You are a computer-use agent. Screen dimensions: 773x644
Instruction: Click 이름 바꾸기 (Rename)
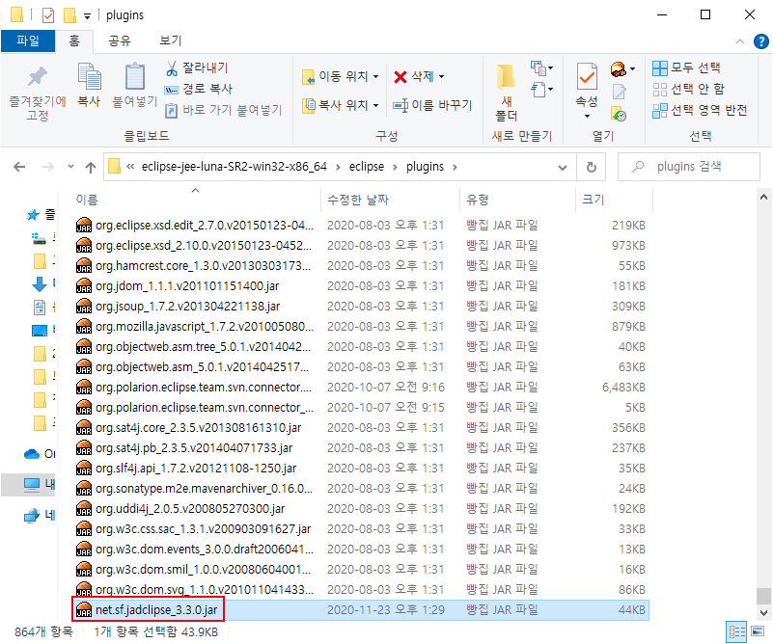(431, 105)
